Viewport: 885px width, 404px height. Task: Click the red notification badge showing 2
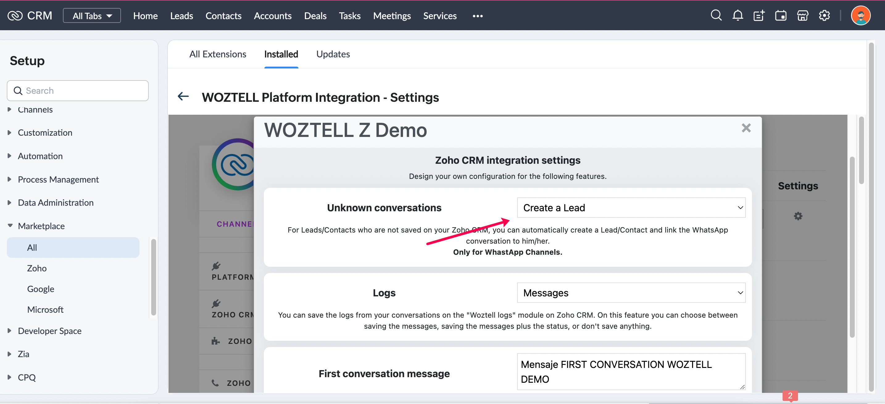[x=790, y=395]
